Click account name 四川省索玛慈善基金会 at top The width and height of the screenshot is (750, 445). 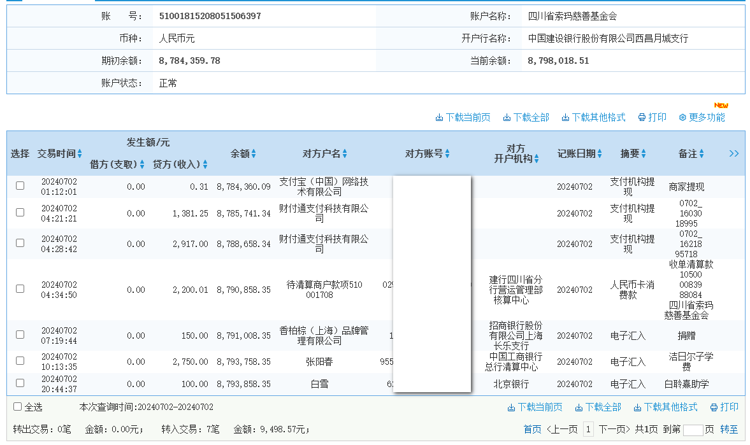tap(572, 17)
